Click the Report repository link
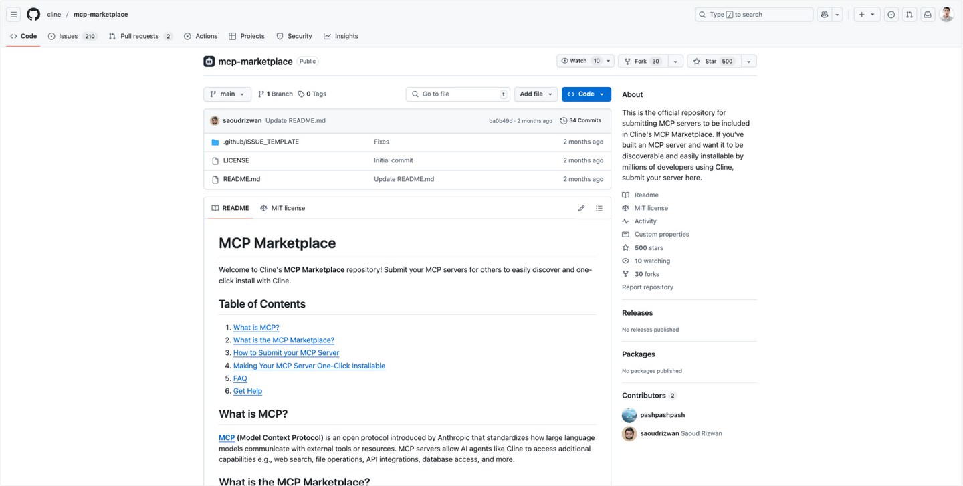Image resolution: width=963 pixels, height=486 pixels. coord(647,287)
